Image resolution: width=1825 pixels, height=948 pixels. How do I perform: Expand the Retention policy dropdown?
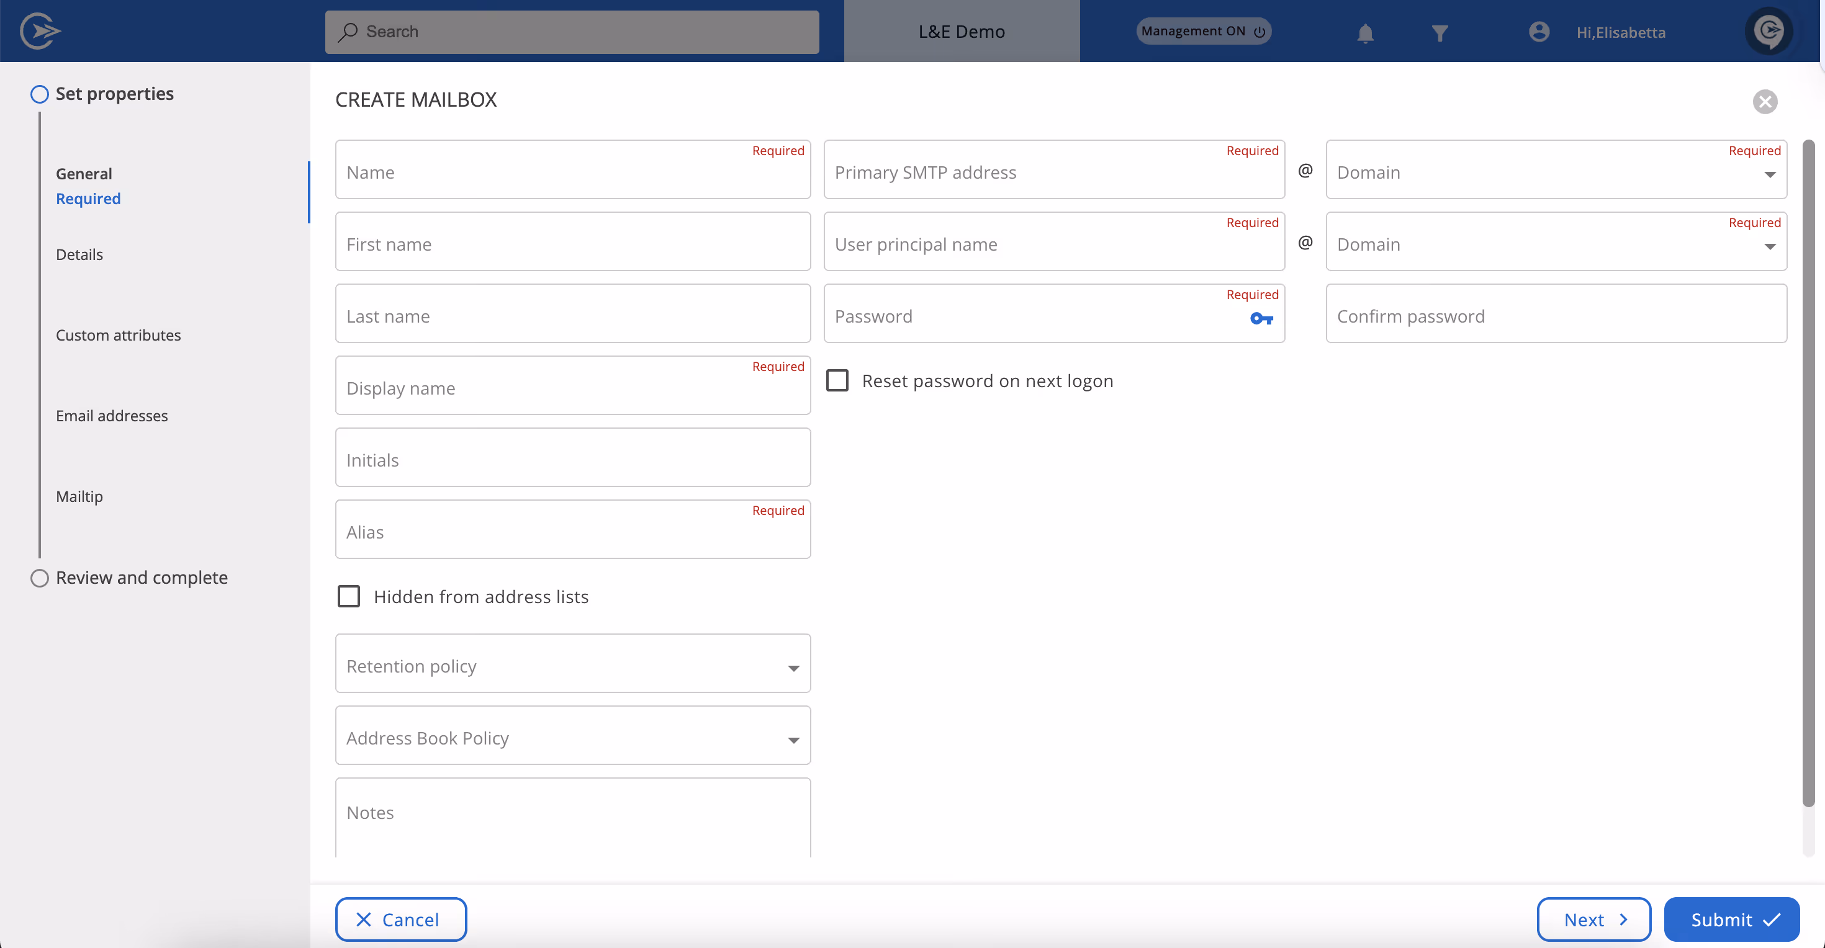point(792,668)
